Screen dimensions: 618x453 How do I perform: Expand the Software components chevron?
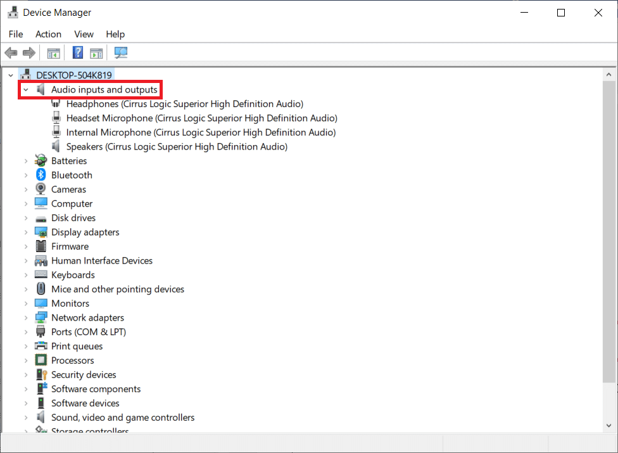[x=25, y=389]
